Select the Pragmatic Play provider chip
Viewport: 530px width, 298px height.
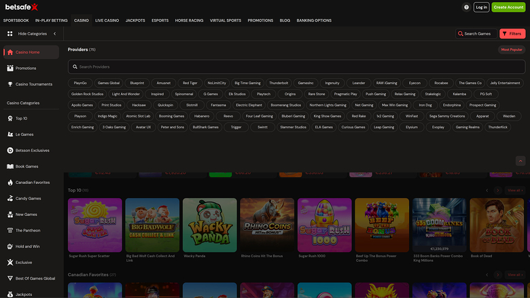[x=345, y=94]
